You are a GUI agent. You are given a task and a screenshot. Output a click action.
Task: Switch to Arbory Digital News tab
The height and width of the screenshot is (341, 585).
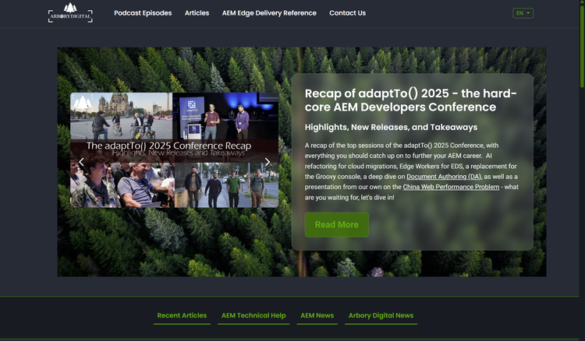tap(381, 315)
